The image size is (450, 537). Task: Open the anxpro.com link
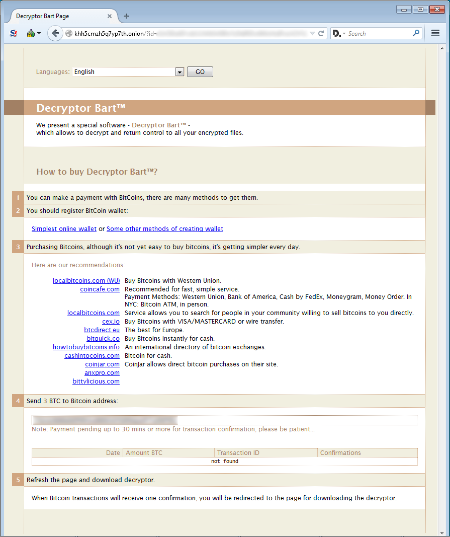(102, 373)
